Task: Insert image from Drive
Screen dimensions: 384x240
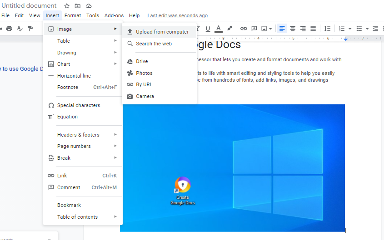Action: 159,61
